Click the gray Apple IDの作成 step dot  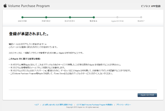(x=117, y=17)
